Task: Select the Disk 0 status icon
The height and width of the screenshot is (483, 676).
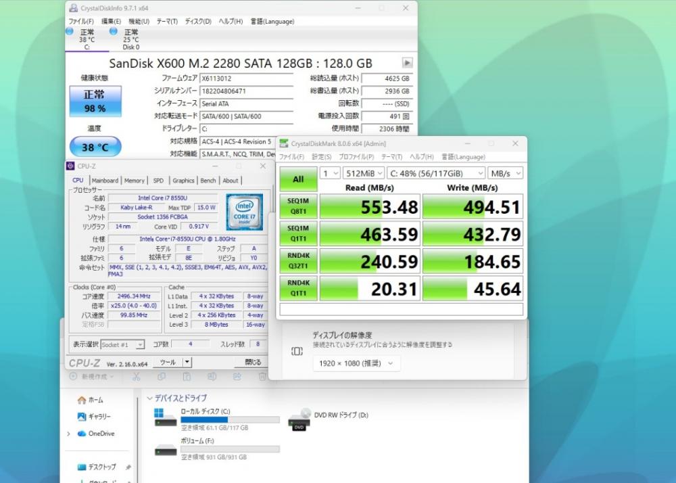Action: 114,32
